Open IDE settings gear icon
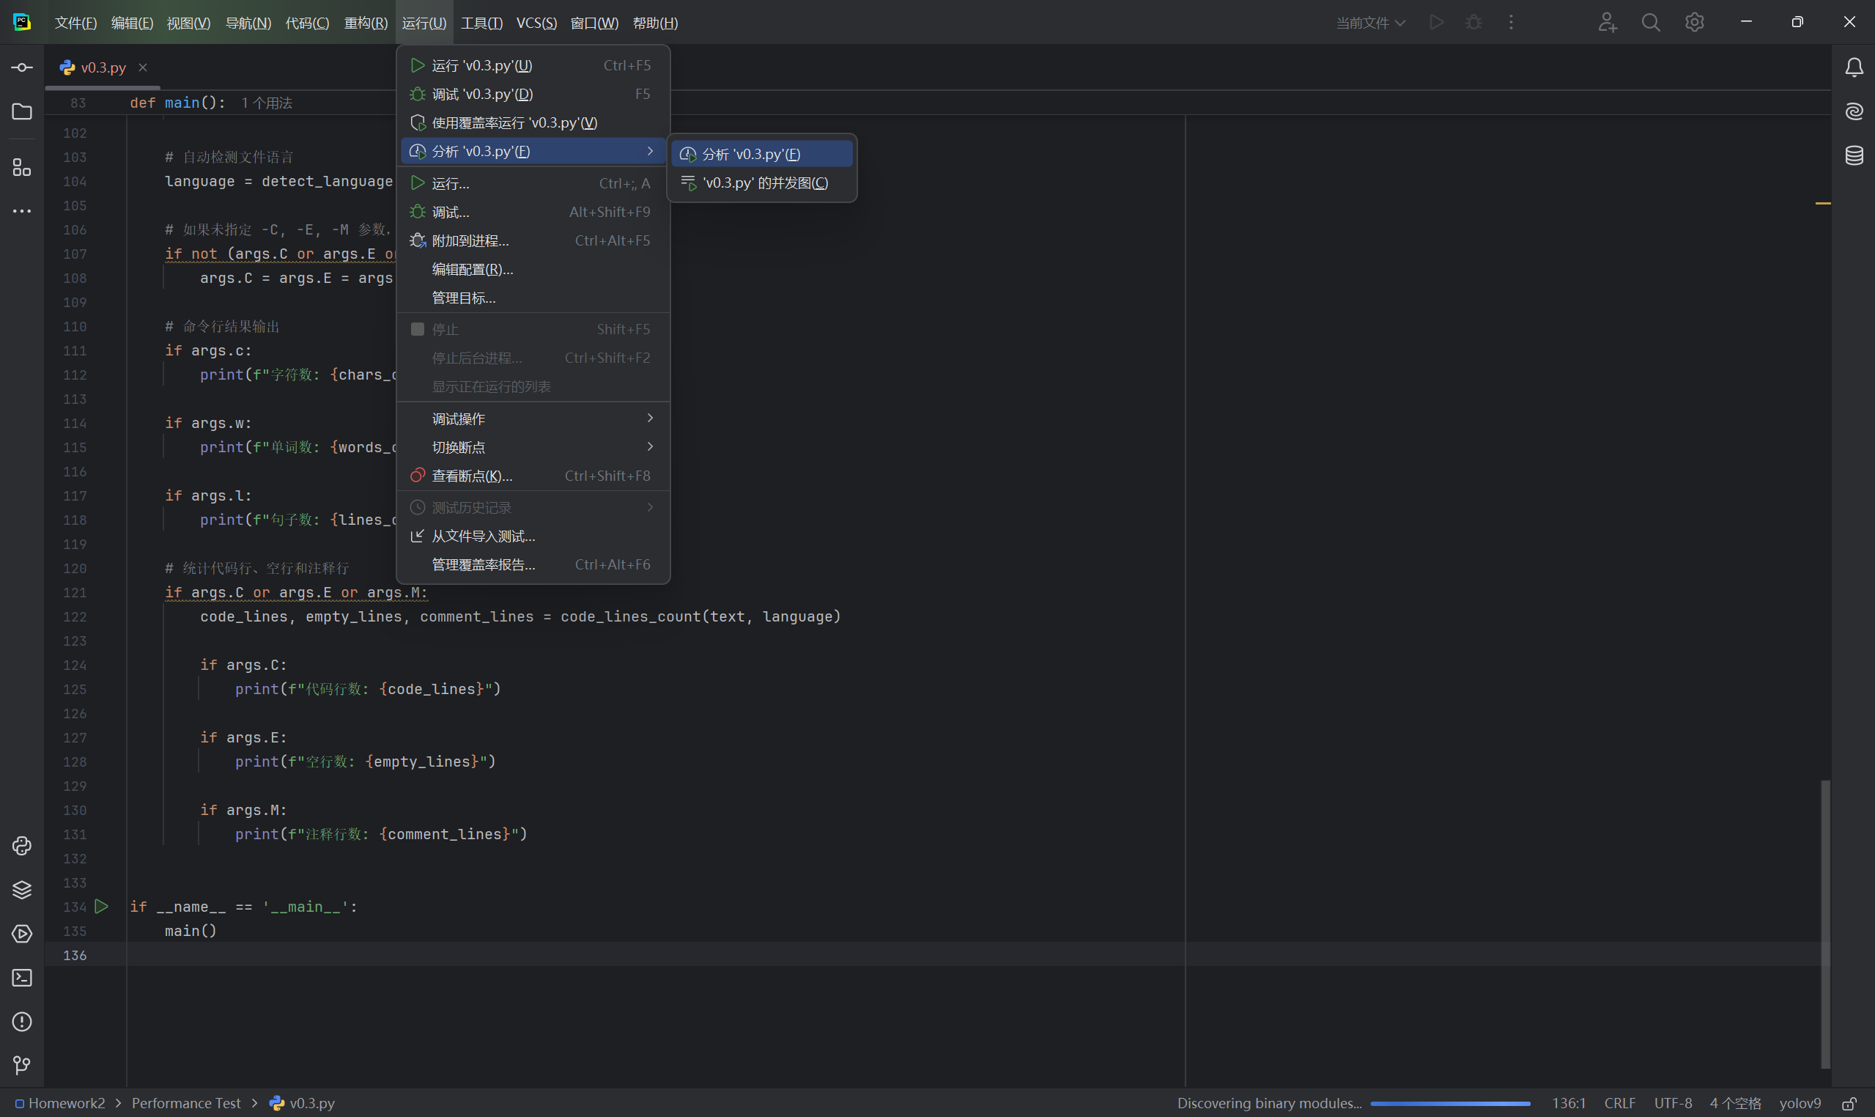The height and width of the screenshot is (1117, 1875). point(1695,23)
